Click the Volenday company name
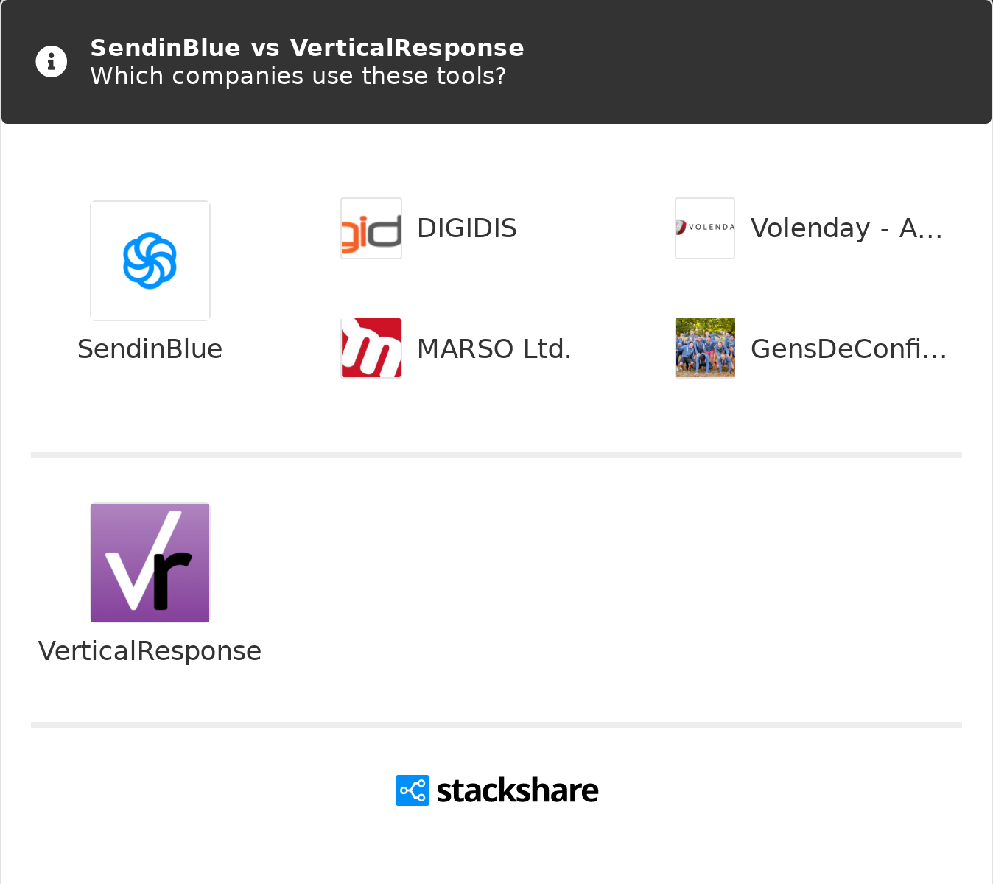This screenshot has height=884, width=993. pyautogui.click(x=846, y=228)
